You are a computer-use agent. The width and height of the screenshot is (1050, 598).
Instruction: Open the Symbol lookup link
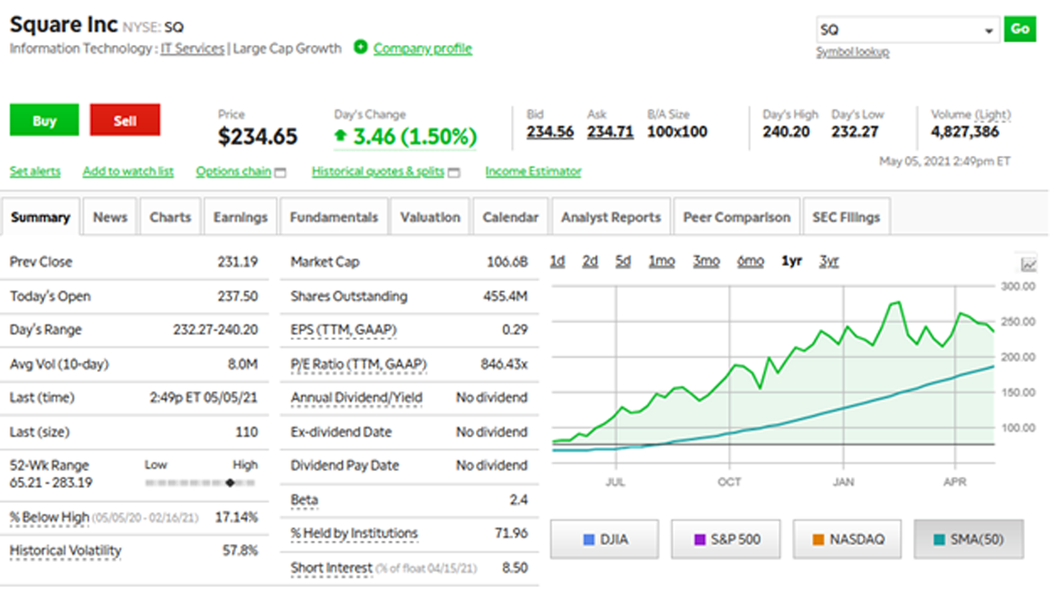[x=852, y=52]
